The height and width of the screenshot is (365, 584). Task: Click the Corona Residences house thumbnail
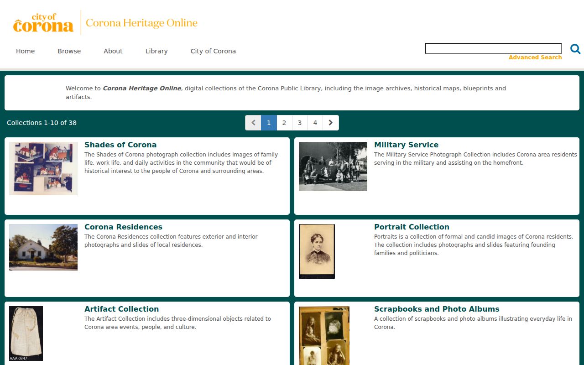pyautogui.click(x=43, y=247)
